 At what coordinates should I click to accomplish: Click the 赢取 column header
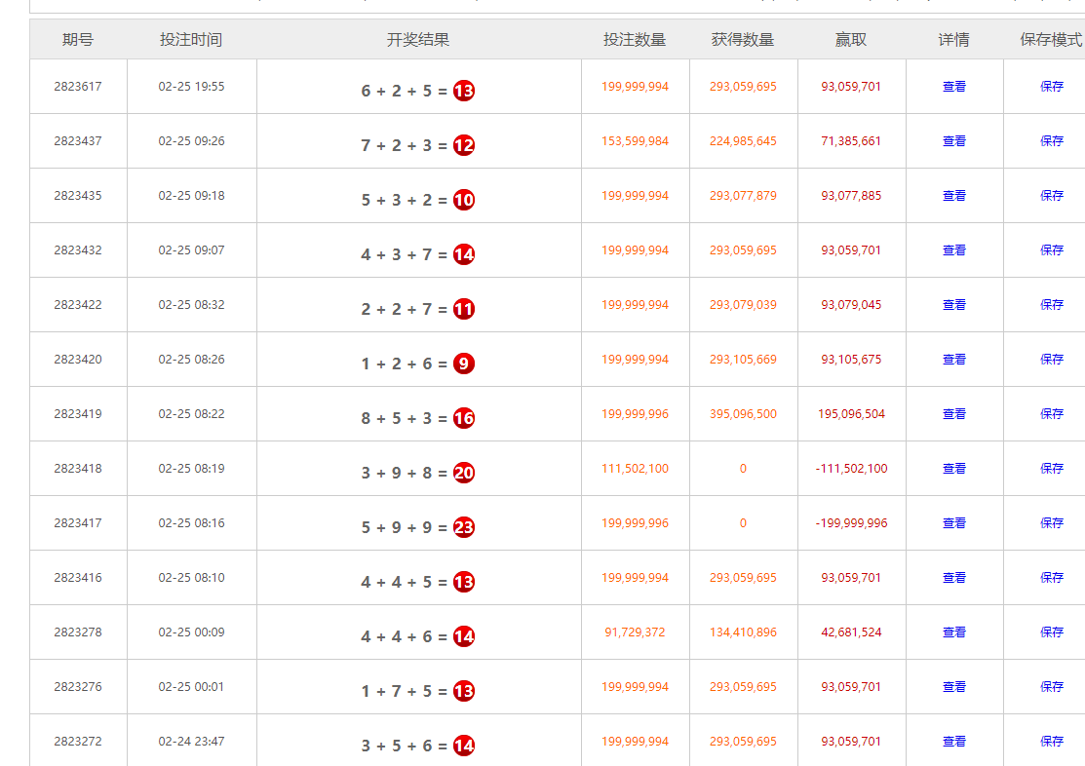point(850,40)
